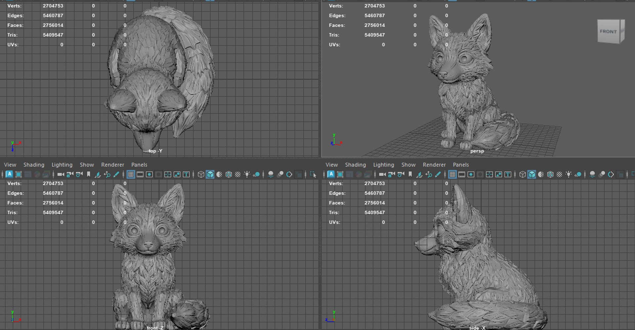The height and width of the screenshot is (330, 635).
Task: Select Smooth Shade All in front -Z panel
Action: pos(210,174)
